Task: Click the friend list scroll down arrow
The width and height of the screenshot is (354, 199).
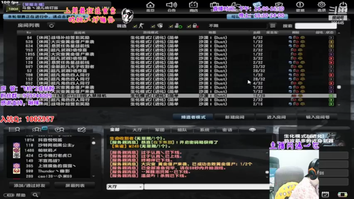Action: (x=93, y=176)
